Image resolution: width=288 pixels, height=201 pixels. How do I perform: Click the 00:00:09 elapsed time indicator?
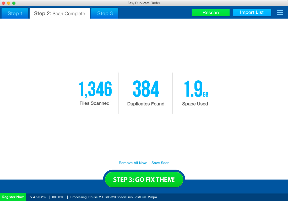point(58,197)
